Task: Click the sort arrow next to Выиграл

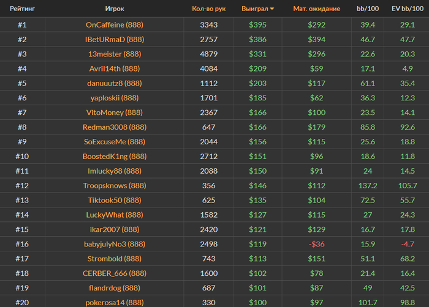Action: (x=272, y=9)
